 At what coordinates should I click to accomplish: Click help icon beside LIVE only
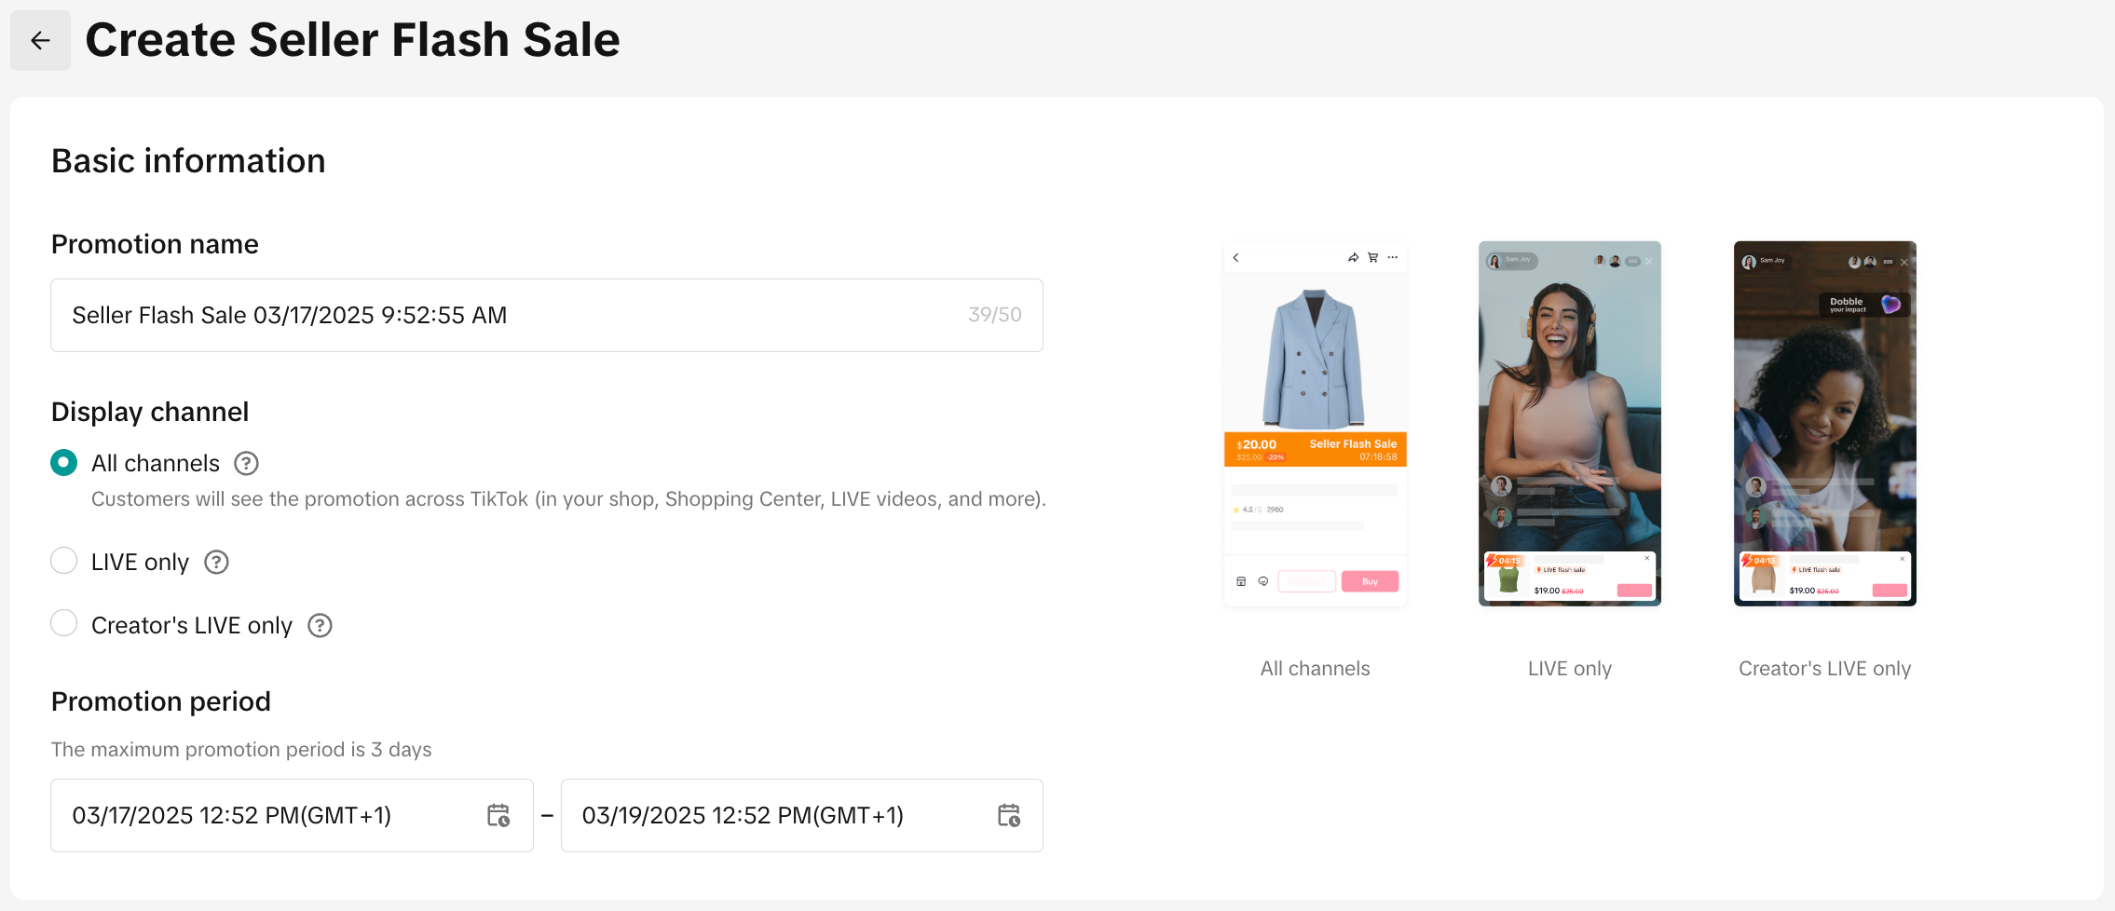216,562
